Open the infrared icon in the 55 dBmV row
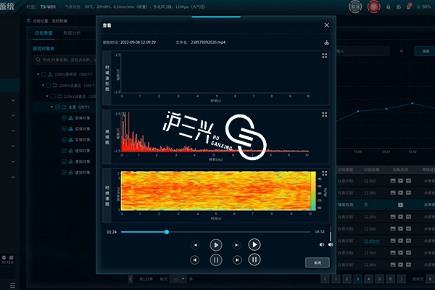Viewport: 435px width, 290px height. tap(408, 241)
